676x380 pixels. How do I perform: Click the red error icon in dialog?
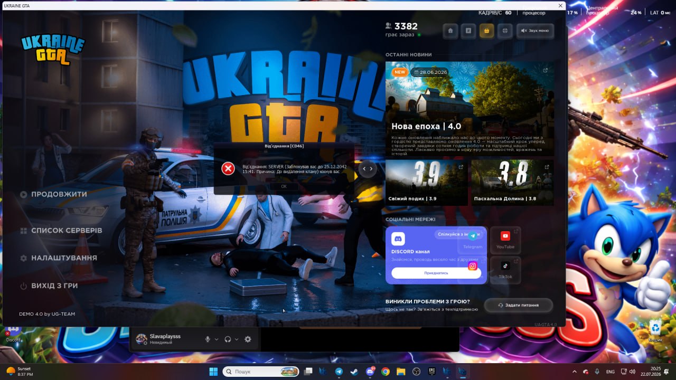point(228,168)
